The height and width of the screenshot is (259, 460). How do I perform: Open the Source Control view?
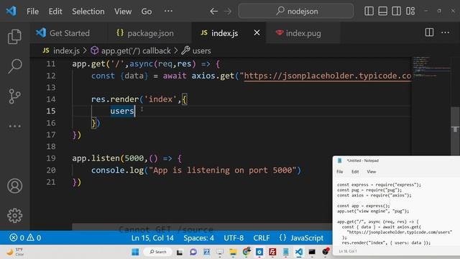coord(14,96)
